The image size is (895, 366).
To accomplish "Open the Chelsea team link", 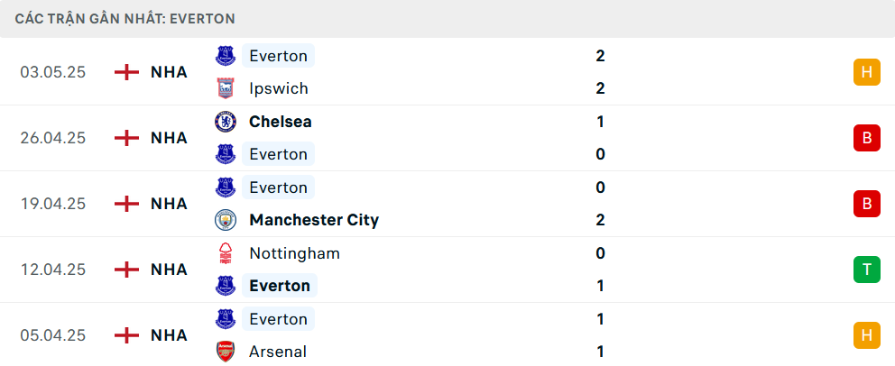I will (280, 122).
